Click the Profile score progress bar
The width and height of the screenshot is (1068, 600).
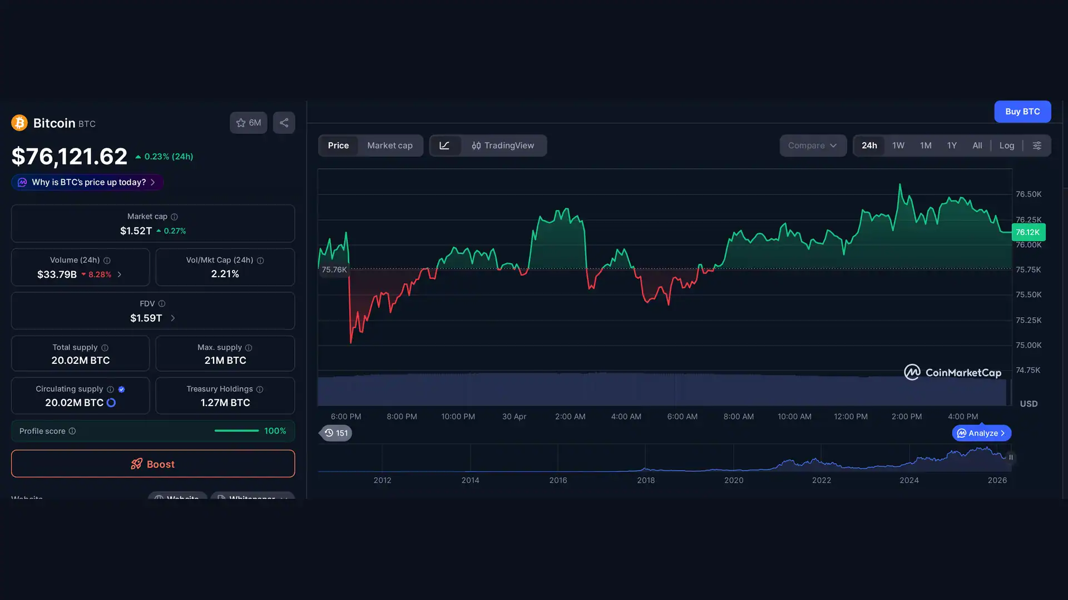(x=236, y=431)
